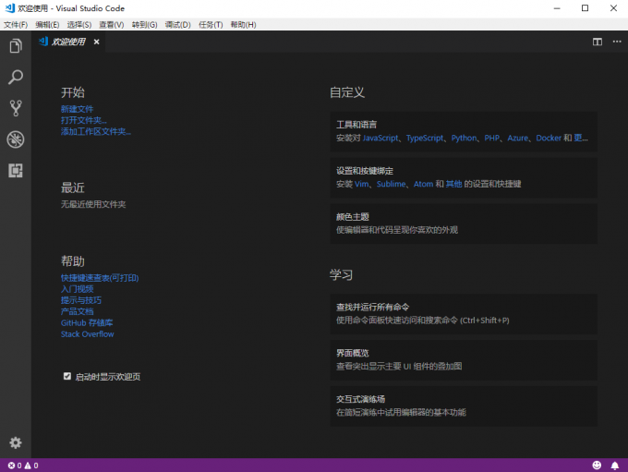Open the GitHub 存储库 link
Screen dimensions: 628x472
pos(87,322)
